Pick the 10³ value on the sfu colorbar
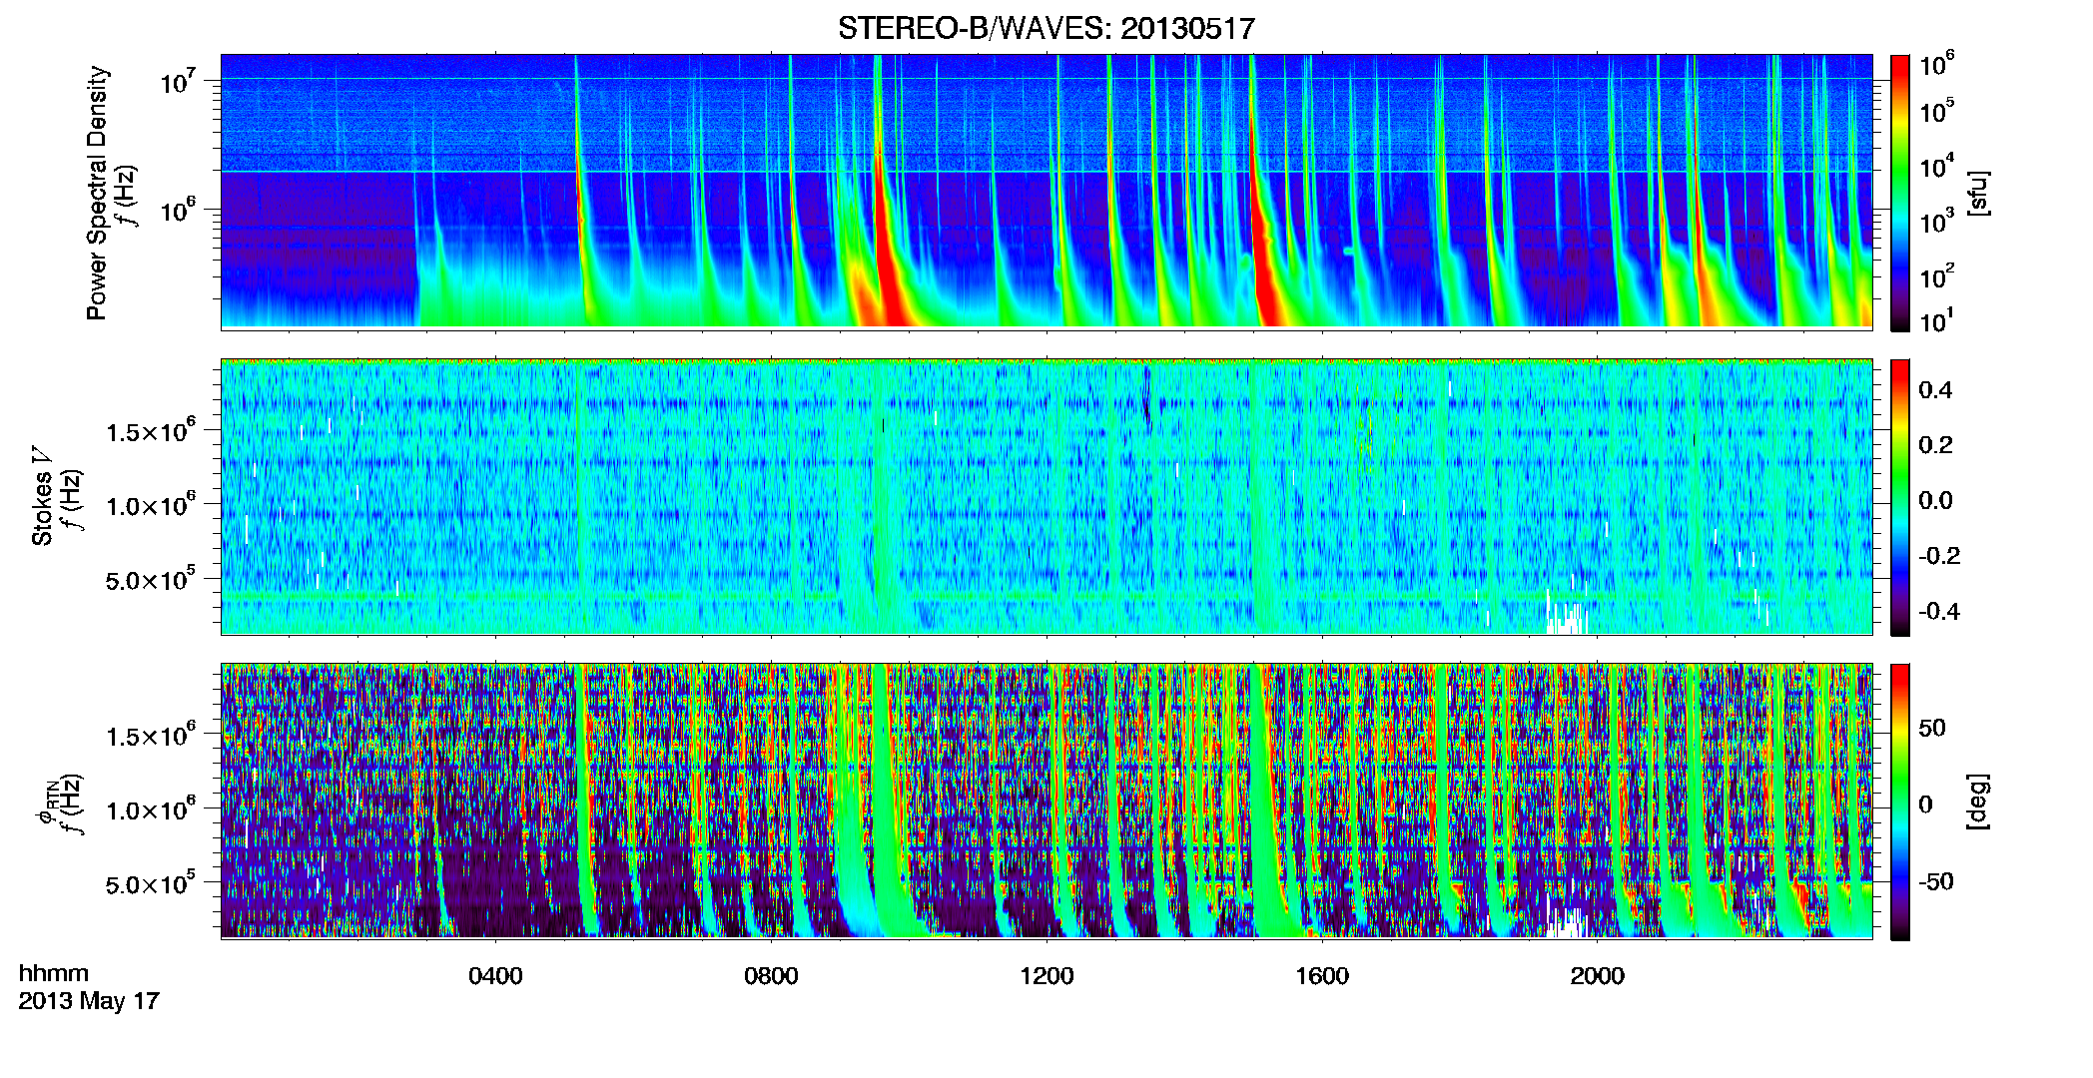 point(1937,222)
